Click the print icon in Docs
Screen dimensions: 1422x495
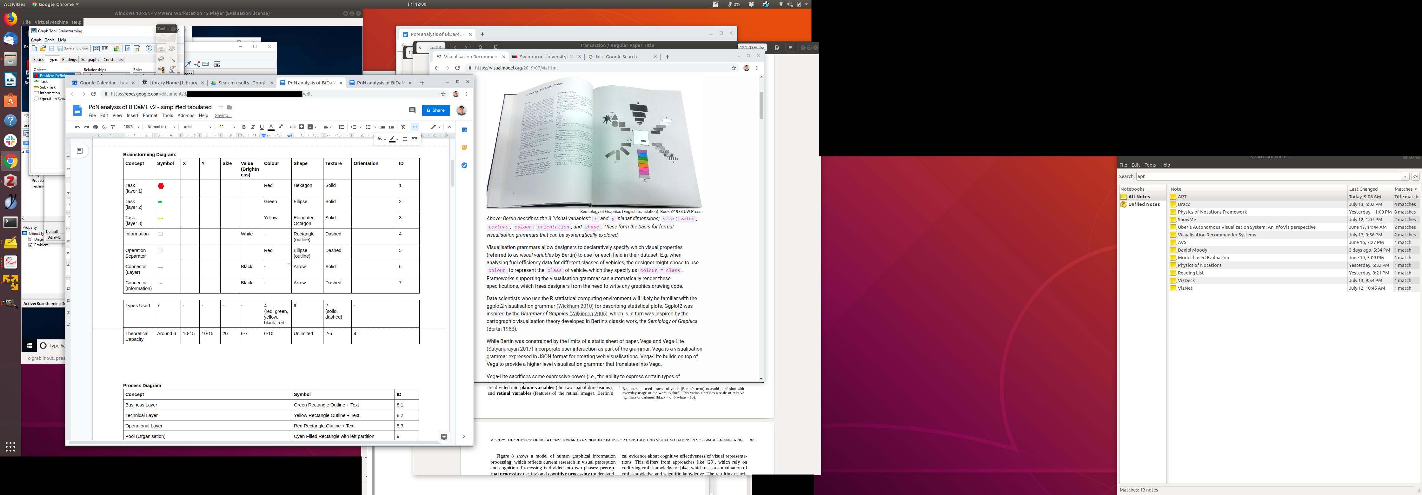pos(95,127)
